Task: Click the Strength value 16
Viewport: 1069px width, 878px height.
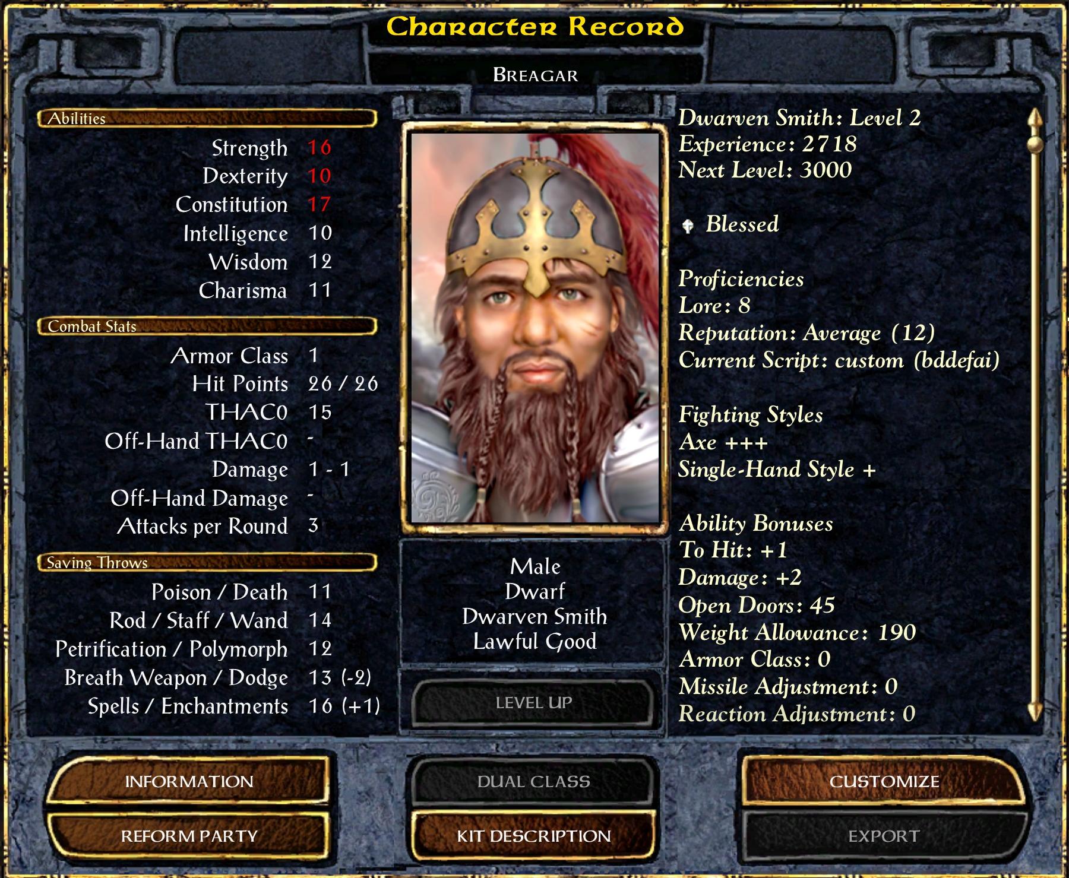Action: pyautogui.click(x=320, y=147)
